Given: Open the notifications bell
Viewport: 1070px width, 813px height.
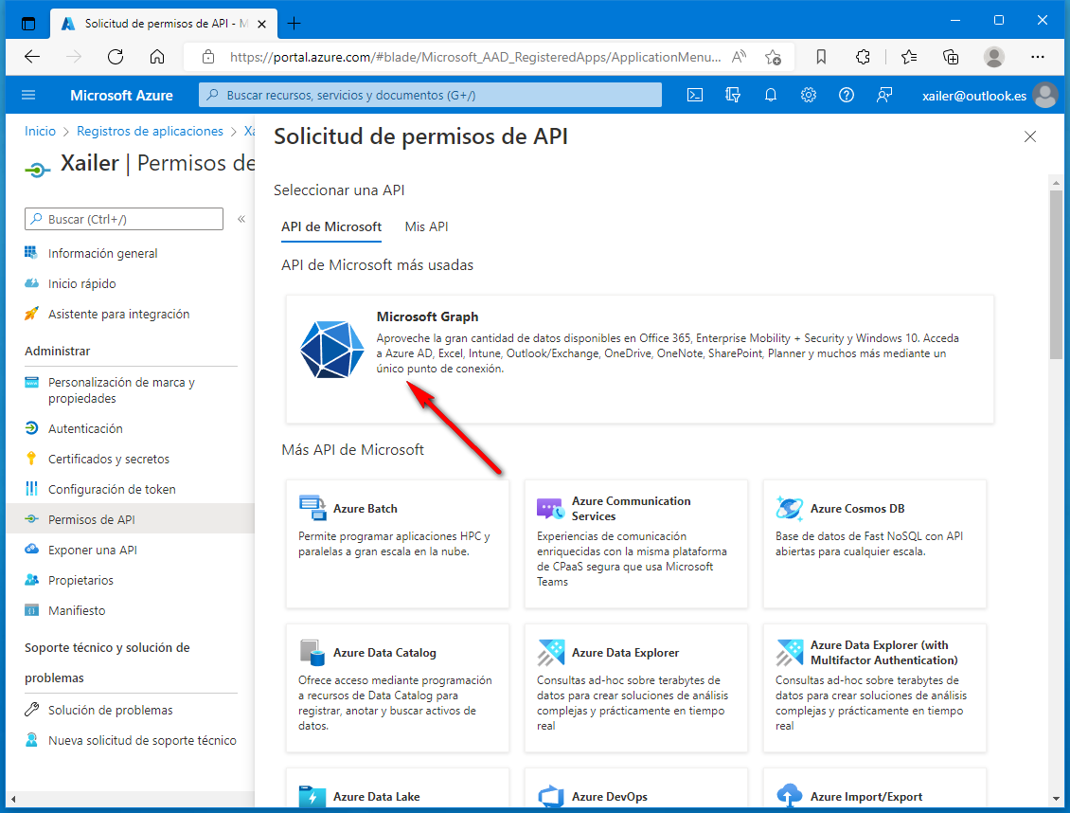Looking at the screenshot, I should pyautogui.click(x=771, y=95).
